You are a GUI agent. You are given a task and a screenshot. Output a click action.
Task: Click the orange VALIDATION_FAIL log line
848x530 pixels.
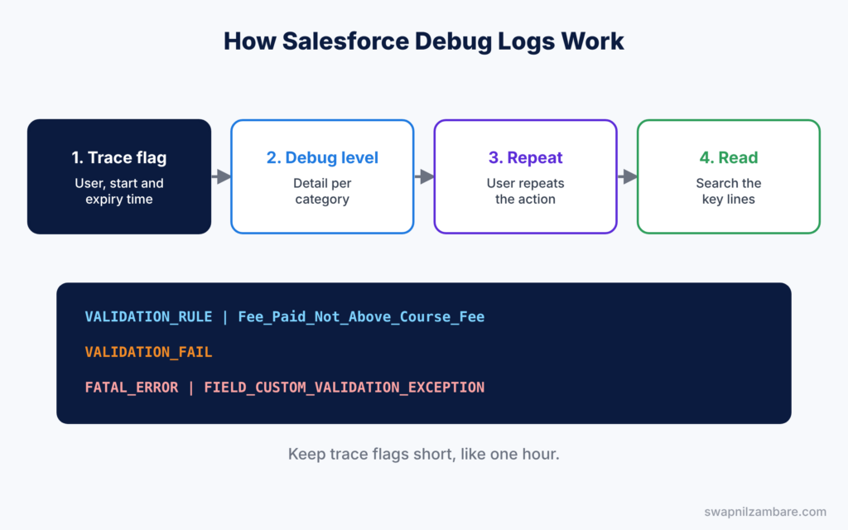149,352
